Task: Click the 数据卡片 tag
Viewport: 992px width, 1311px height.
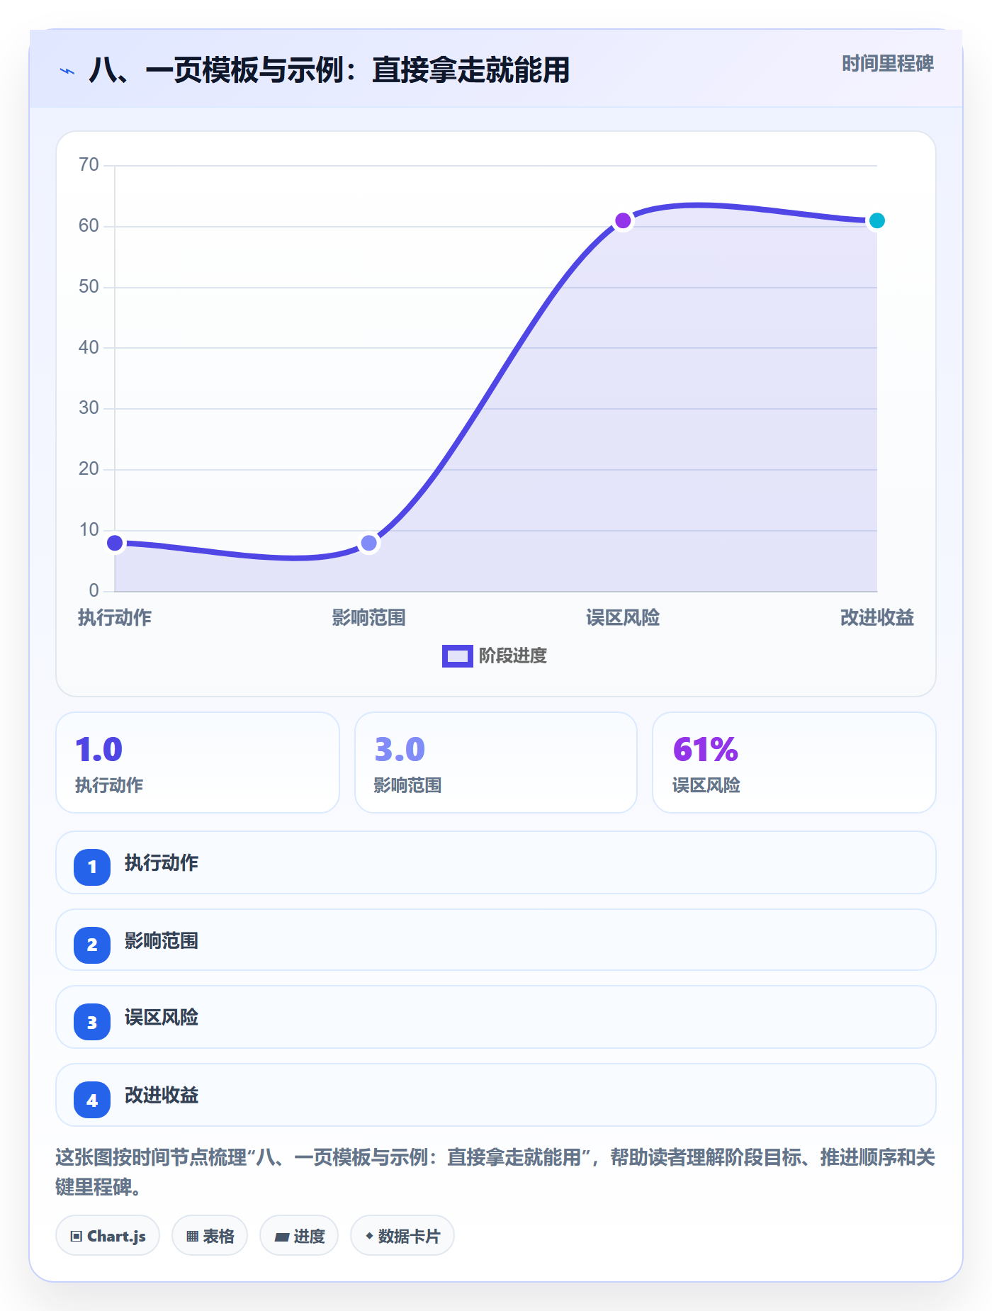Action: coord(402,1236)
